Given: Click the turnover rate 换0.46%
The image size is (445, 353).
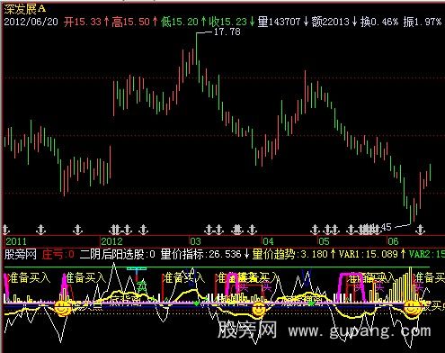Looking at the screenshot, I should pyautogui.click(x=379, y=22).
